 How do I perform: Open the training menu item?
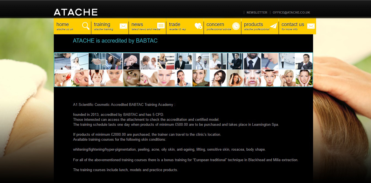[x=110, y=26]
